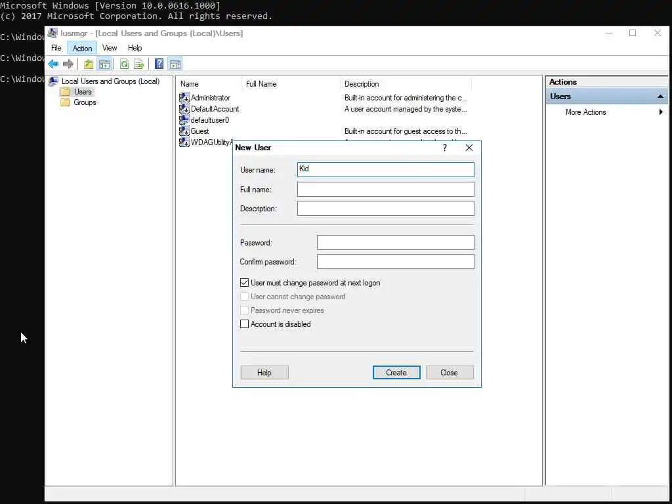Viewport: 672px width, 504px height.
Task: Collapse the Users section in Actions pane
Action: click(660, 96)
